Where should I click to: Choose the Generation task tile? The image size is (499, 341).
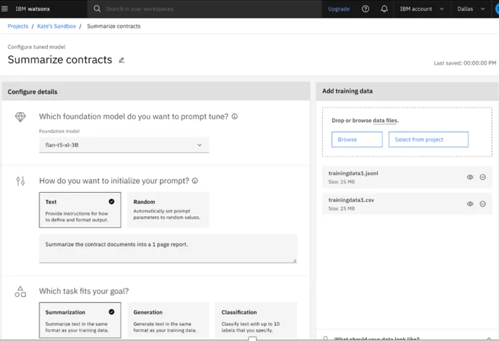coord(168,320)
